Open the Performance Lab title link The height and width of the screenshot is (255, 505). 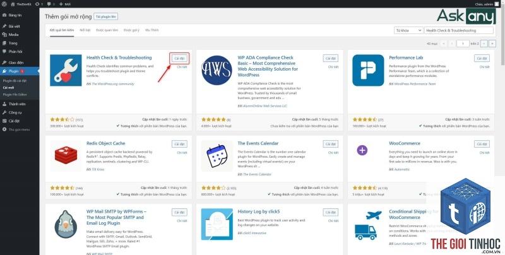(x=406, y=57)
